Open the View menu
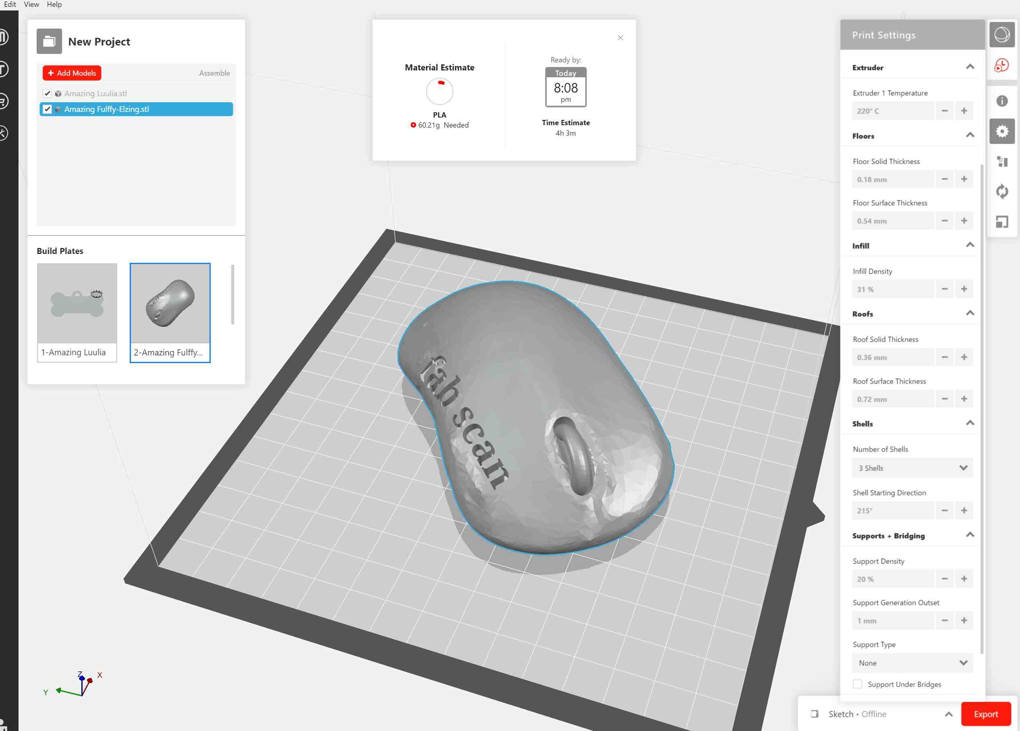 31,4
